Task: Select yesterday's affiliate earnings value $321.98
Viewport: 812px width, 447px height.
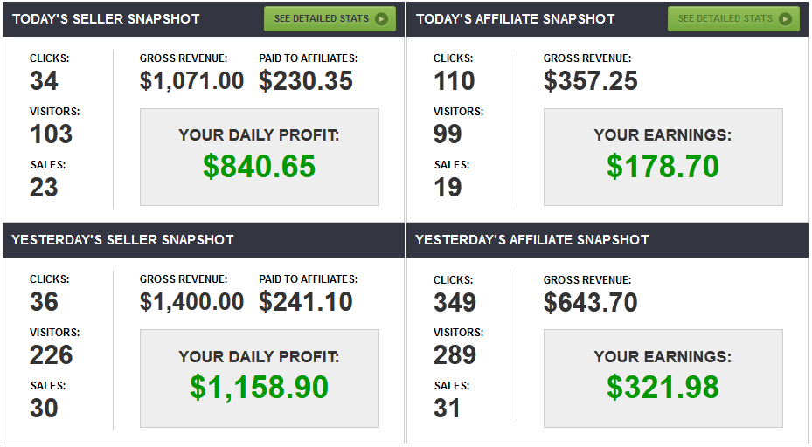Action: point(663,387)
